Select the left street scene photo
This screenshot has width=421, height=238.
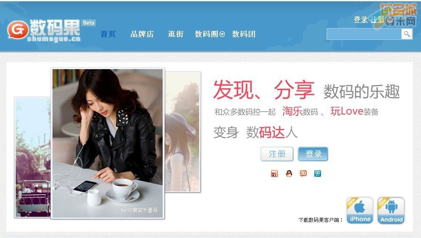click(x=33, y=157)
